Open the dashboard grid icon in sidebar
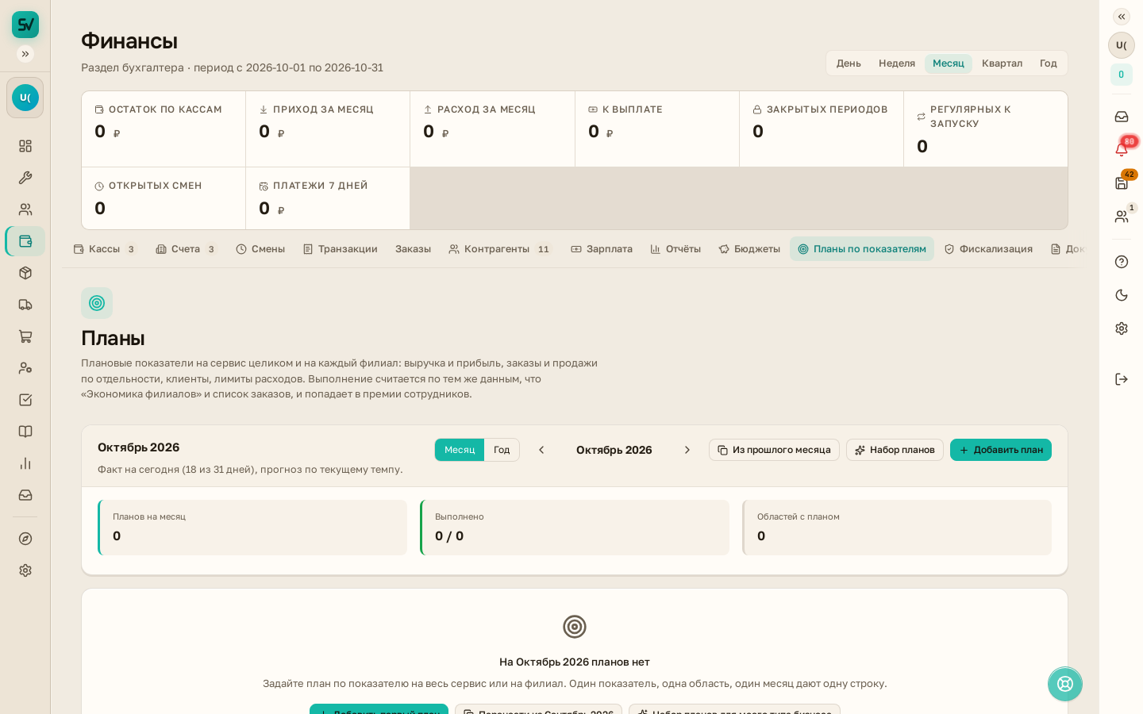The image size is (1143, 714). tap(25, 146)
